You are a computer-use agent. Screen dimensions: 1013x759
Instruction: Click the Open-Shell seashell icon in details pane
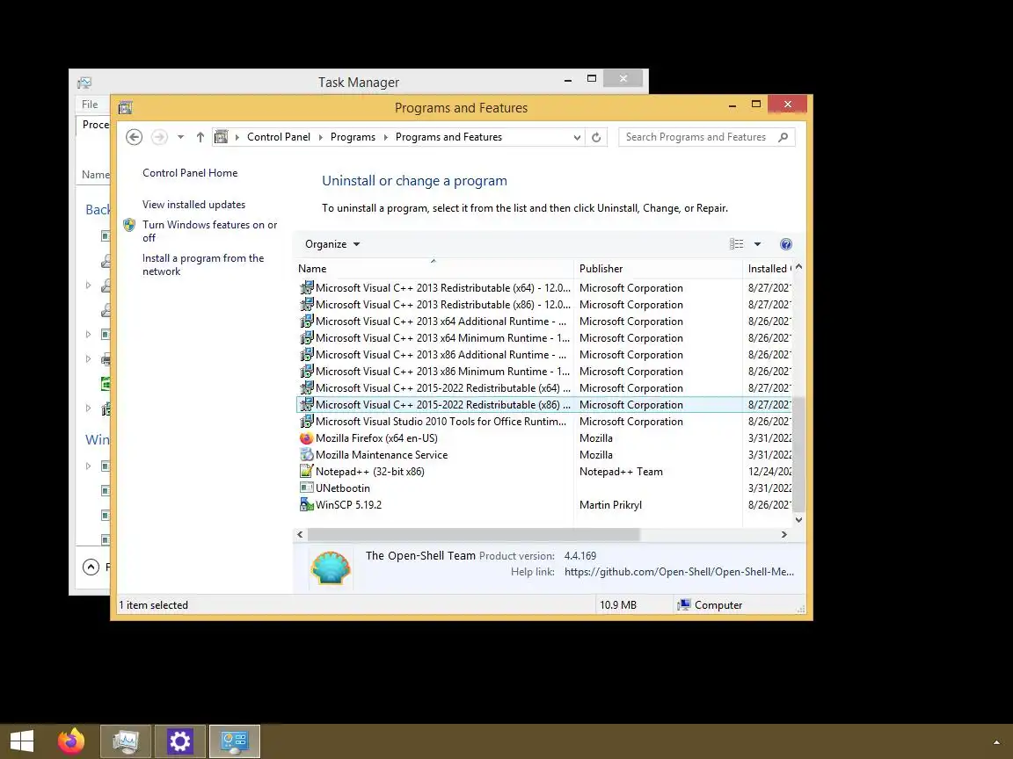coord(330,567)
